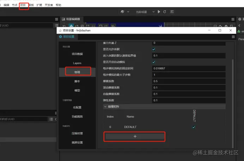Click the inspector back arrow

239,25
